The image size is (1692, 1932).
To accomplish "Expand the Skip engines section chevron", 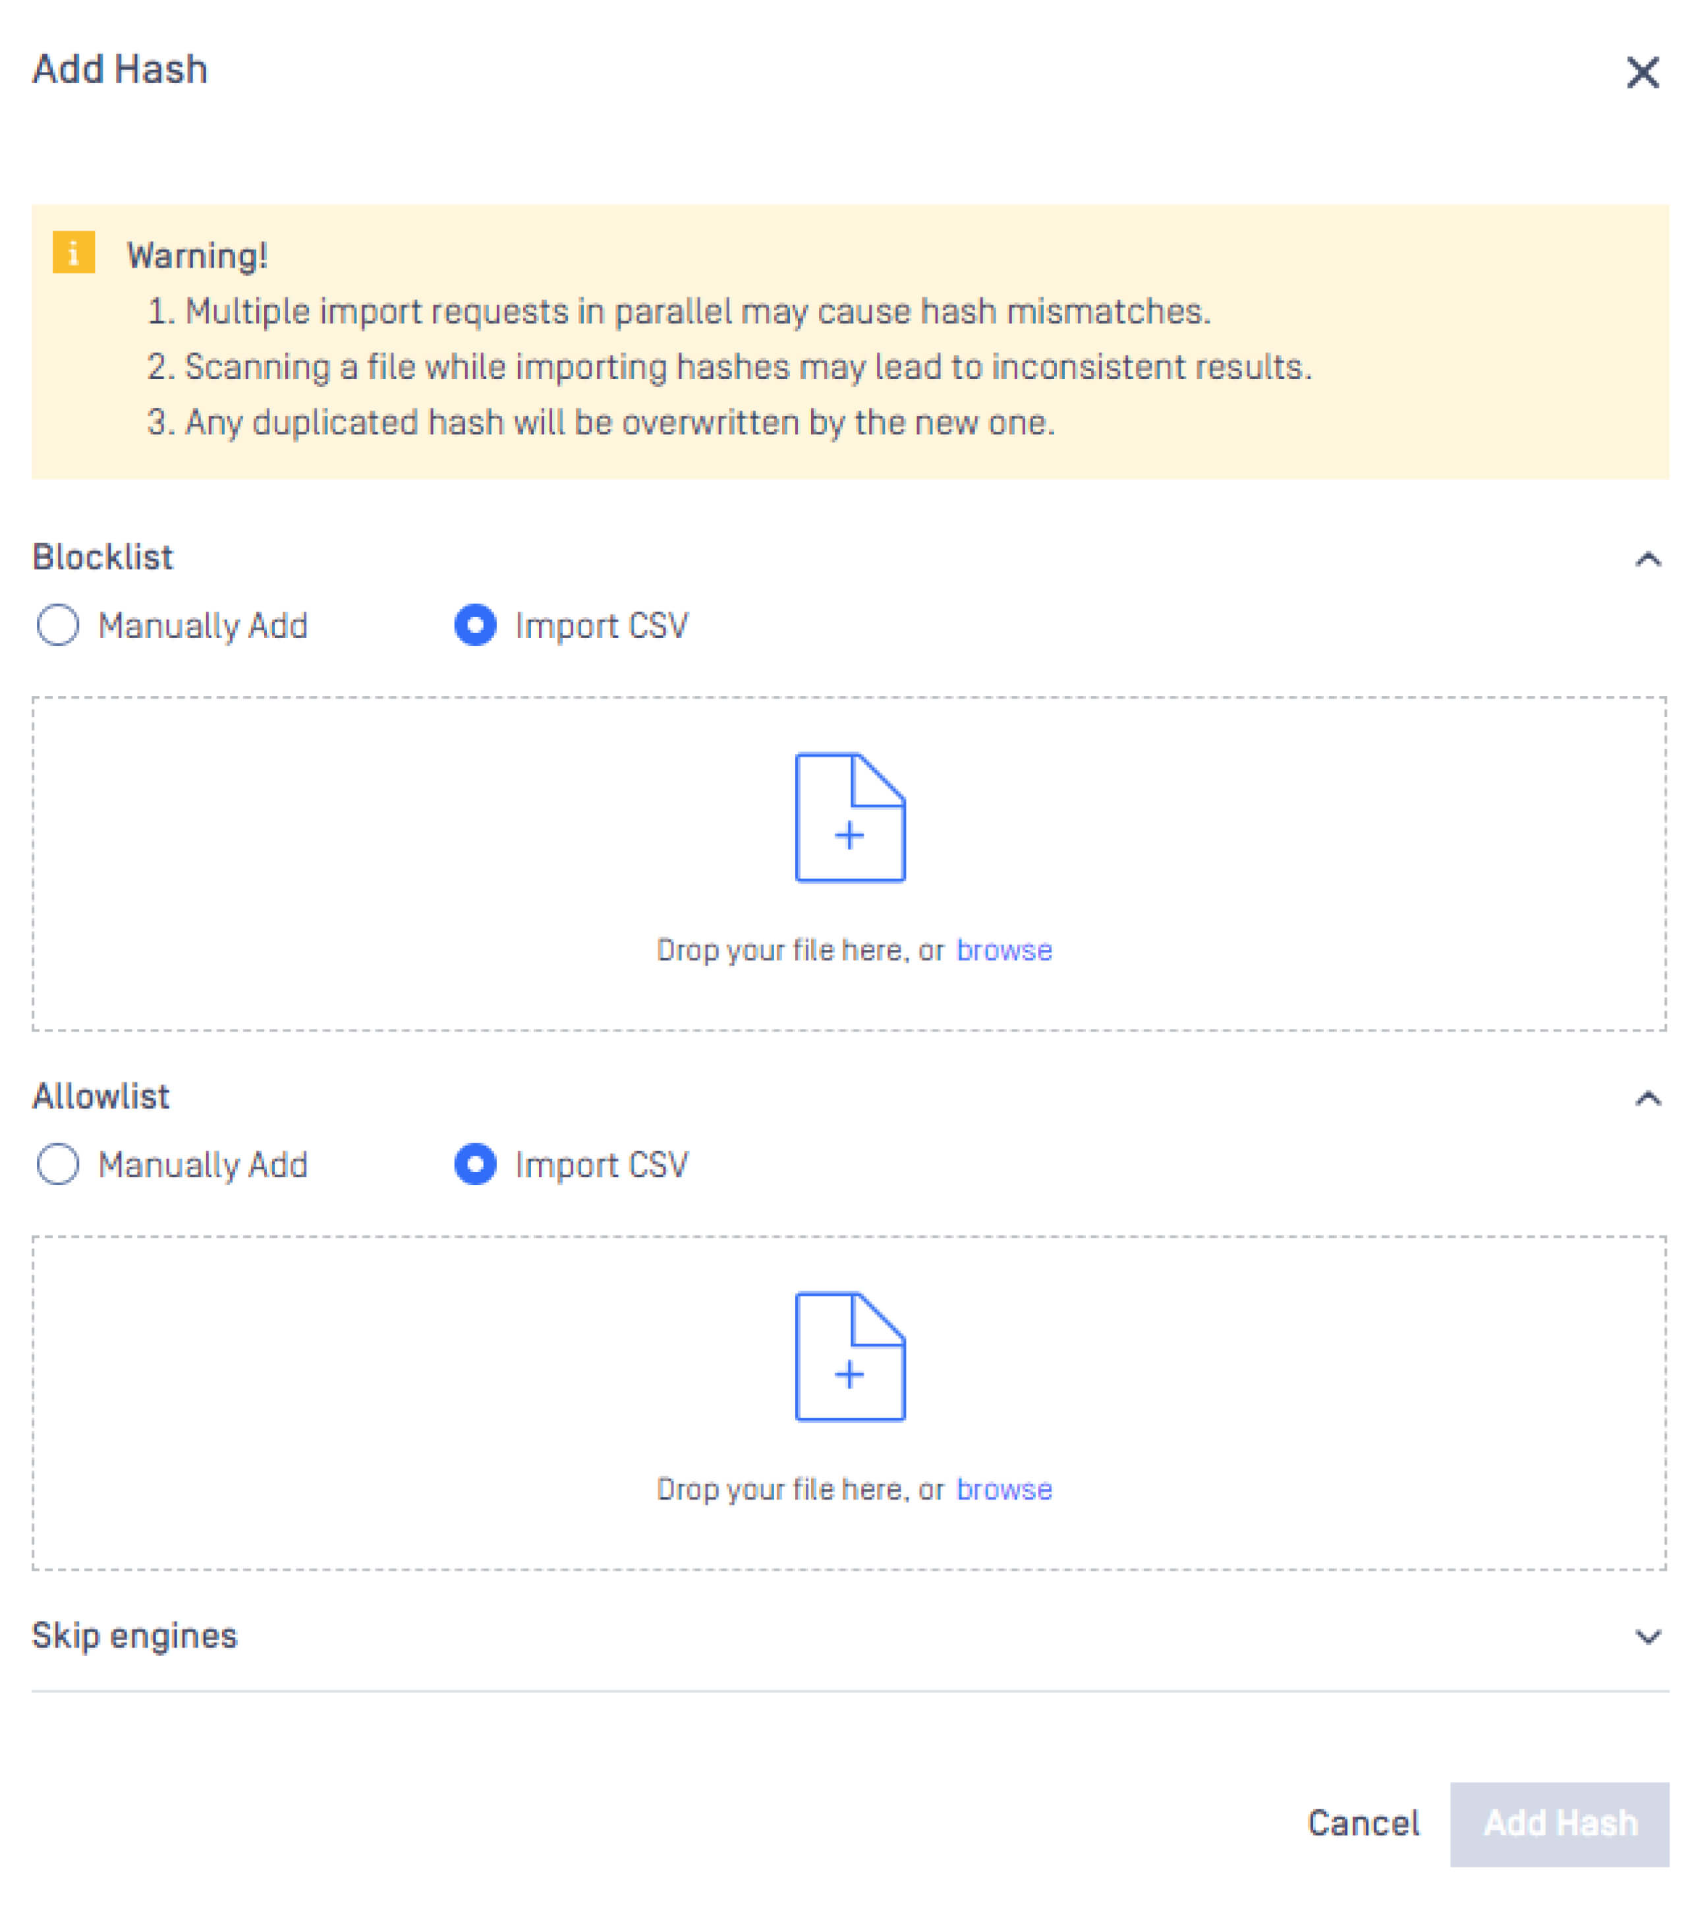I will point(1648,1636).
